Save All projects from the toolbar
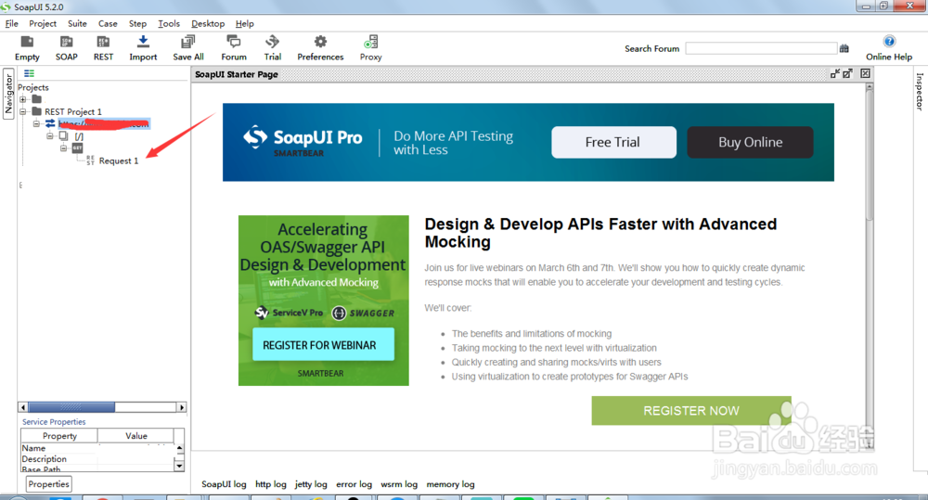 [188, 48]
